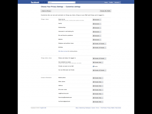Click the Mobile footer link
152x114 pixels.
113,108
